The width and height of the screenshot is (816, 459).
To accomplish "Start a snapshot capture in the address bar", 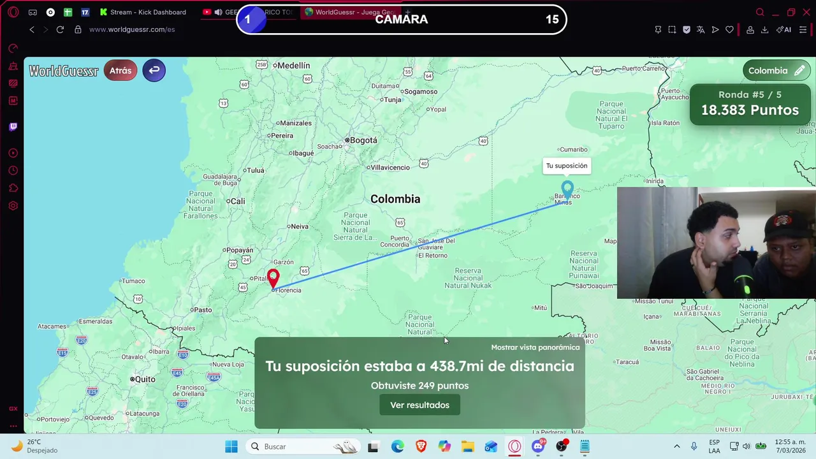I will coord(672,29).
